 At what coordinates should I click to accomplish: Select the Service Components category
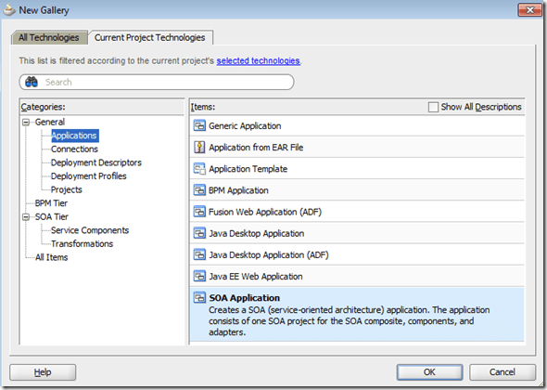[90, 230]
